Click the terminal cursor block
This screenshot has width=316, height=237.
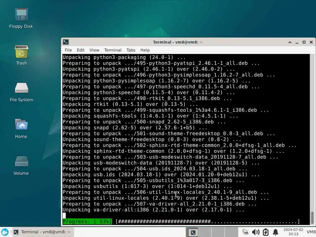click(x=64, y=216)
